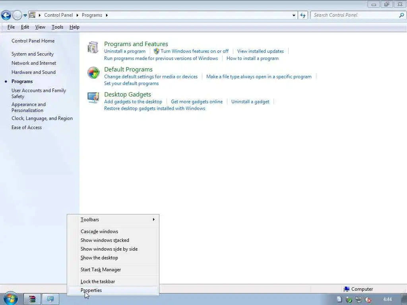
Task: Open Programs and Features heading
Action: point(136,44)
